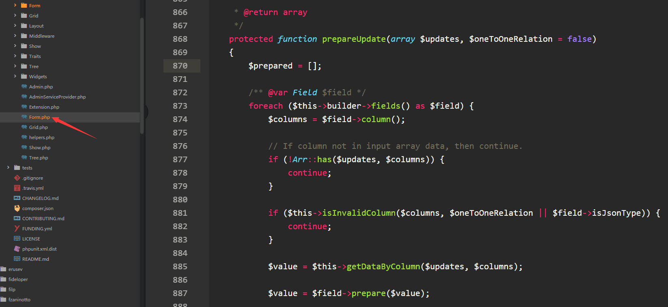Open the fideloper folder
The height and width of the screenshot is (307, 668).
pyautogui.click(x=18, y=279)
